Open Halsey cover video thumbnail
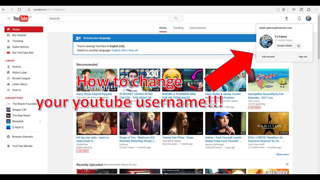This screenshot has height=180, width=320. point(225,123)
